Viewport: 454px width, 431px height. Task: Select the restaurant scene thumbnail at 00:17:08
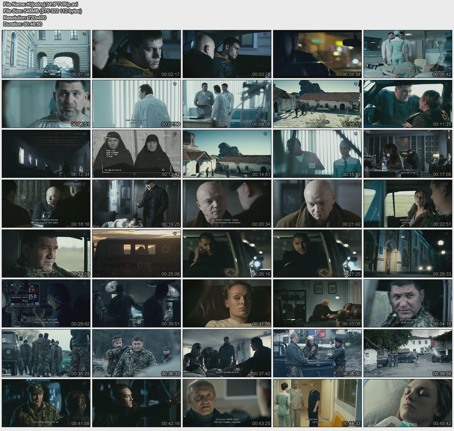408,154
